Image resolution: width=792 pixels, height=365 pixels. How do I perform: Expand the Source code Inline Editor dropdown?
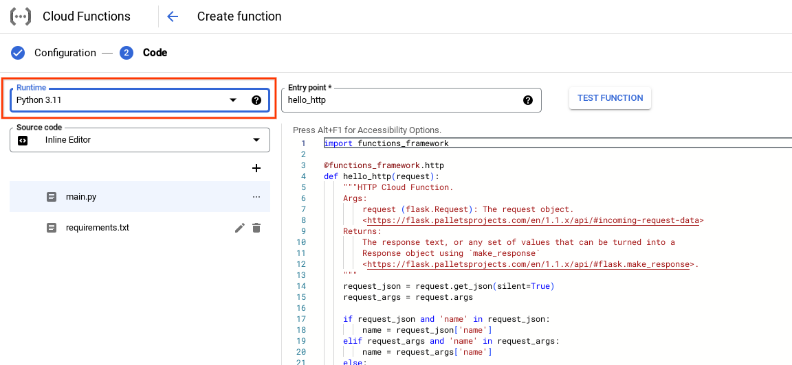[x=256, y=140]
